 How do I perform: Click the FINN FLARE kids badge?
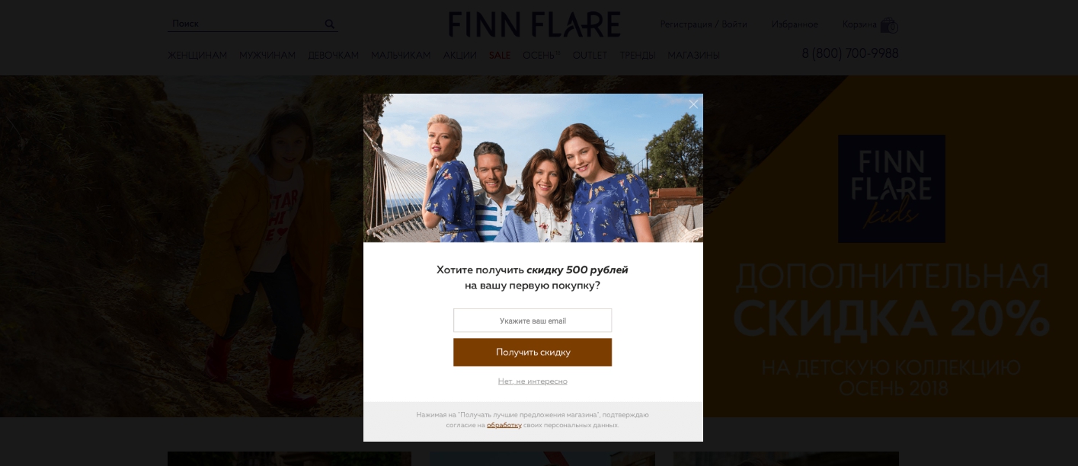pyautogui.click(x=891, y=189)
